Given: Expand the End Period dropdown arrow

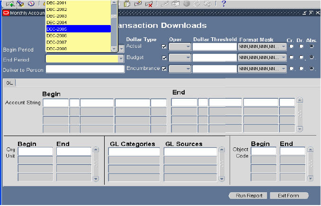Looking at the screenshot, I should pyautogui.click(x=121, y=59).
